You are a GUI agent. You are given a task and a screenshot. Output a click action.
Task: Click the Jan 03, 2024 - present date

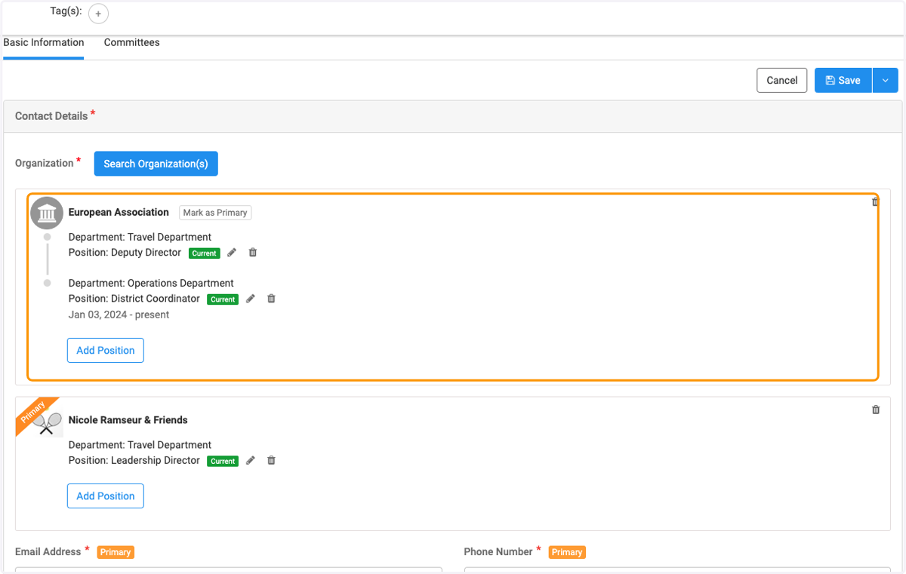point(119,315)
